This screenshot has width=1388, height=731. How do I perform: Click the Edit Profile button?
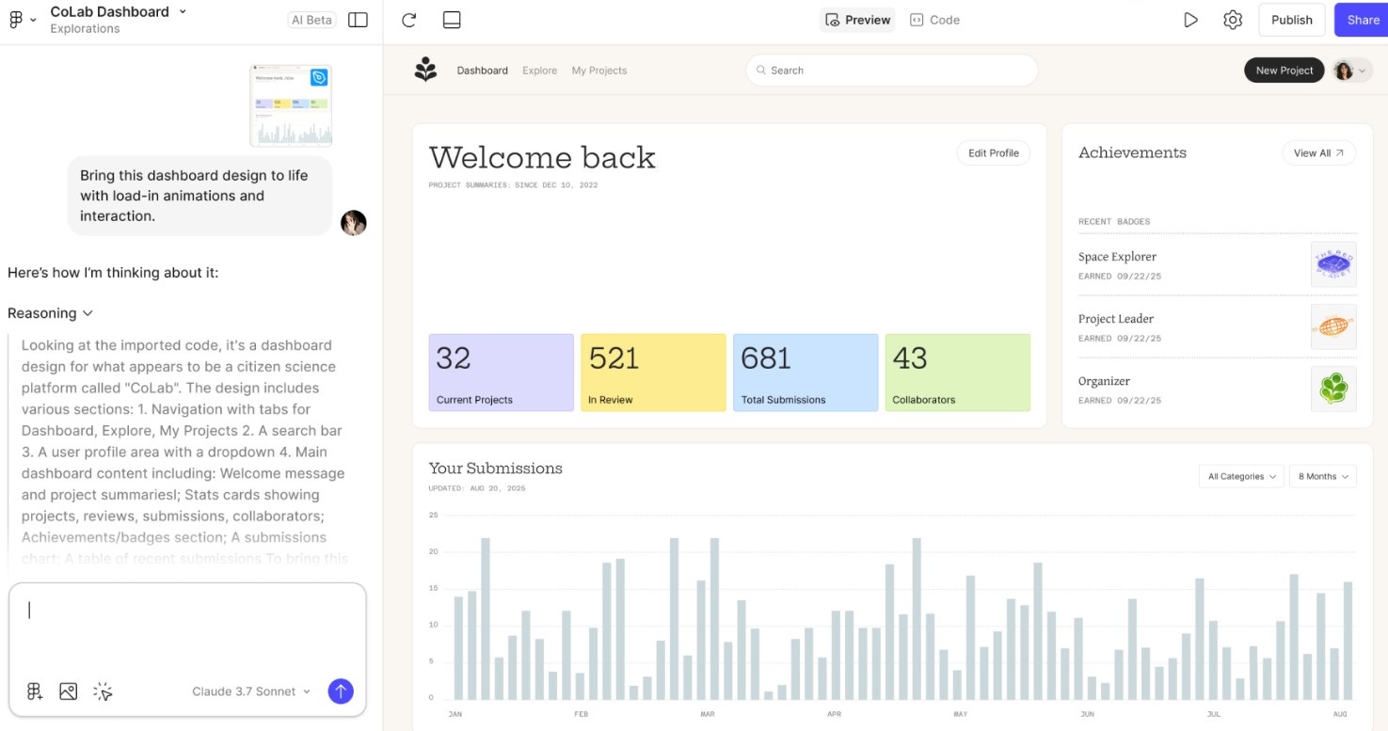coord(993,153)
